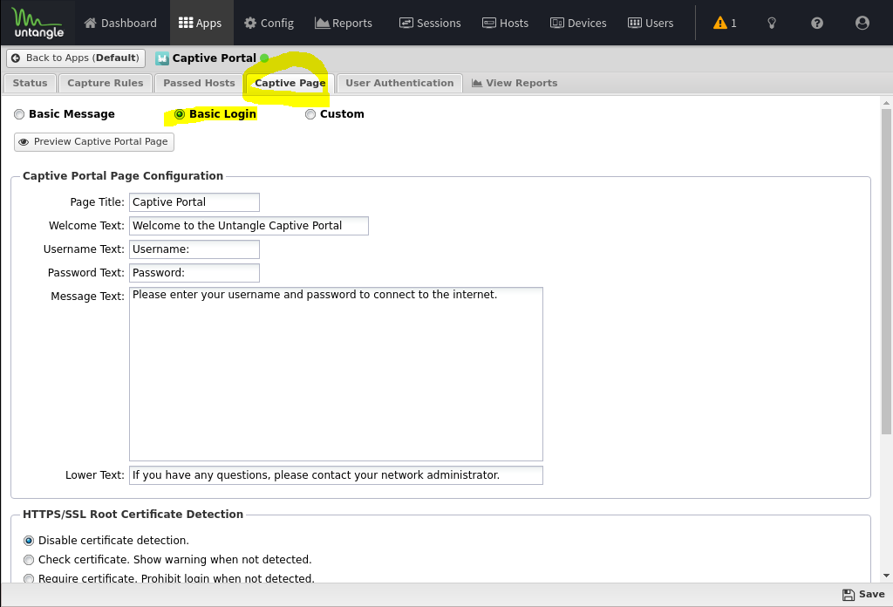Select the Captive Page tab
This screenshot has width=893, height=607.
[x=290, y=83]
